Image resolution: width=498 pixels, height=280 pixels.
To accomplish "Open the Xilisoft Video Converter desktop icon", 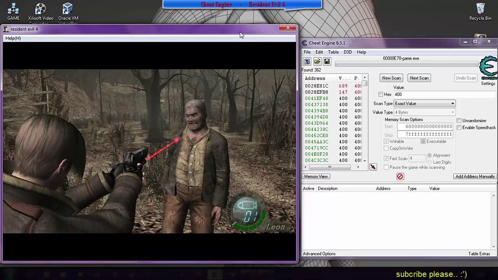I will (40, 12).
